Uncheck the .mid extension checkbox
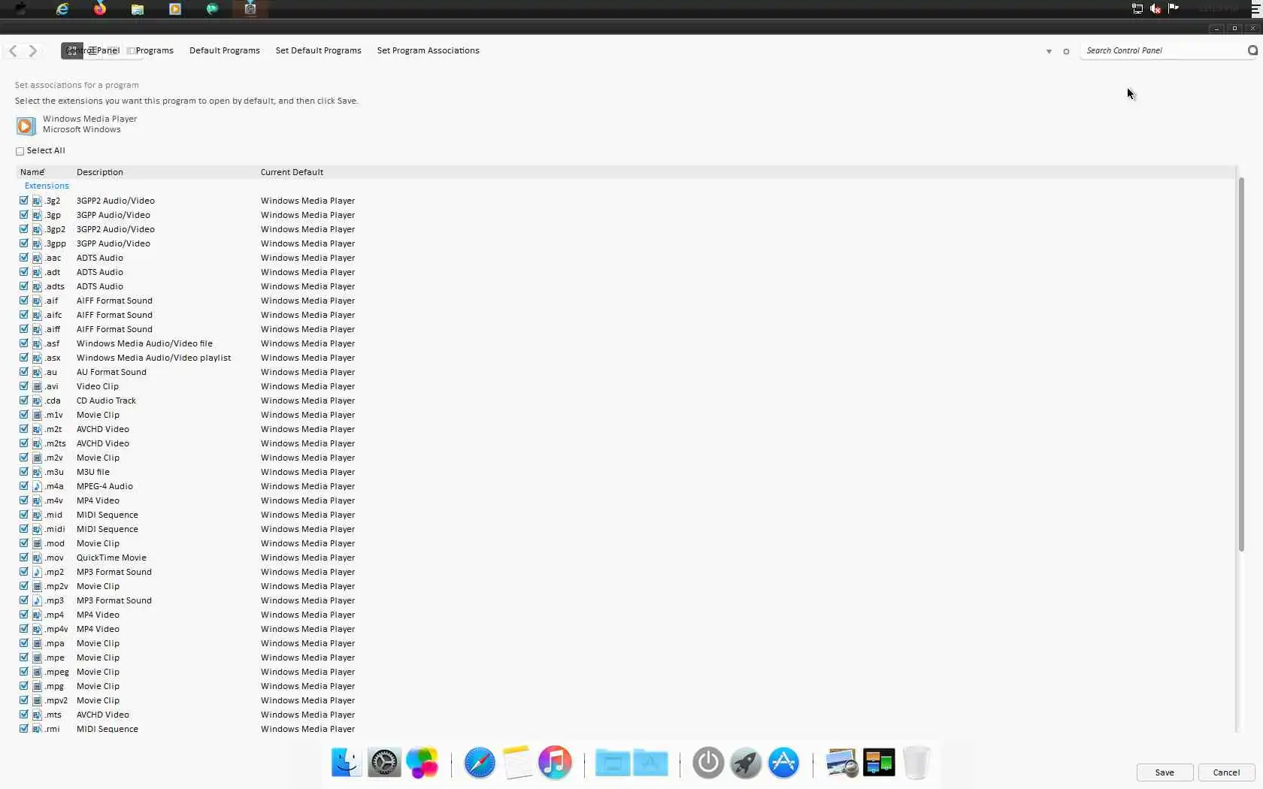This screenshot has height=789, width=1263. (x=24, y=515)
